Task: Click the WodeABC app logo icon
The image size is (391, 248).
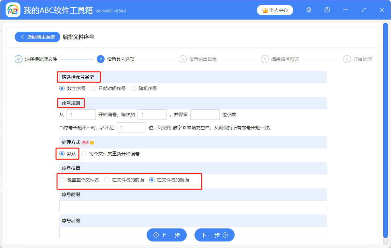Action: pyautogui.click(x=13, y=10)
